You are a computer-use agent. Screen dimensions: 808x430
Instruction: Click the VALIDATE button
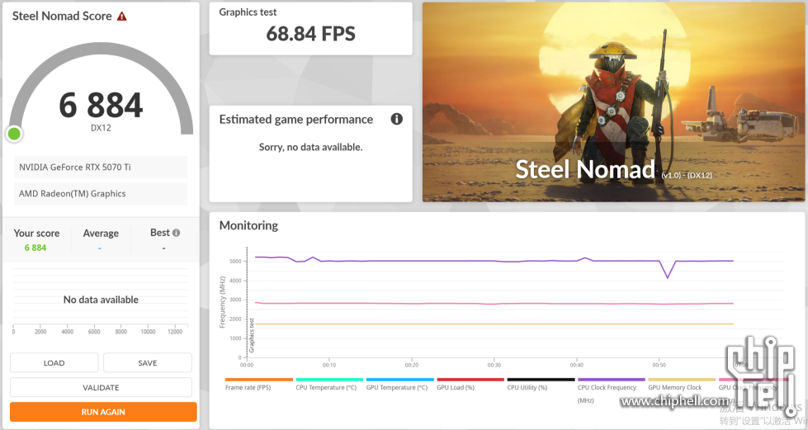coord(101,387)
